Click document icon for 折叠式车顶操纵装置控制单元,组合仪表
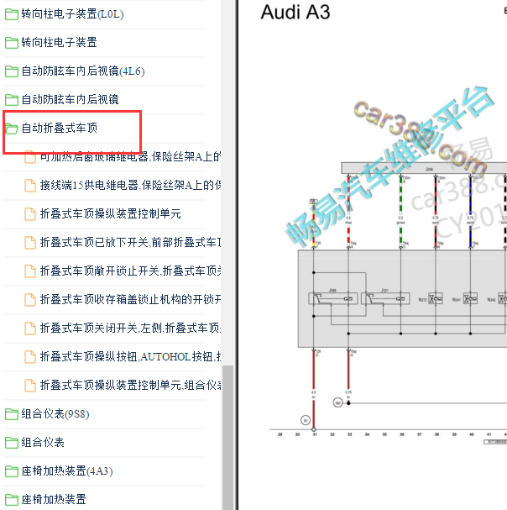The height and width of the screenshot is (510, 507). (30, 386)
